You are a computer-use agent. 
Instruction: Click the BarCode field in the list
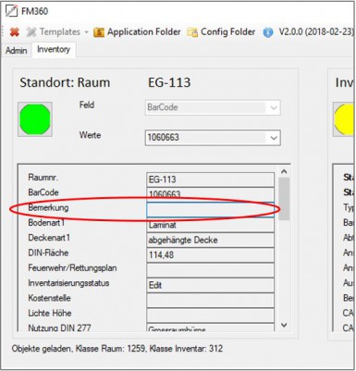pos(210,194)
